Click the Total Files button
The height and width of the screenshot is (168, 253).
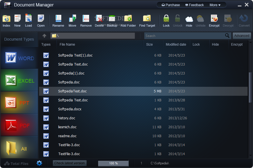16,164
